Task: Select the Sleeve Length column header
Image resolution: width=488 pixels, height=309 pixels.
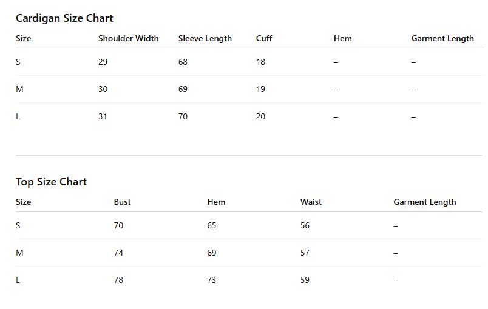Action: (x=205, y=39)
